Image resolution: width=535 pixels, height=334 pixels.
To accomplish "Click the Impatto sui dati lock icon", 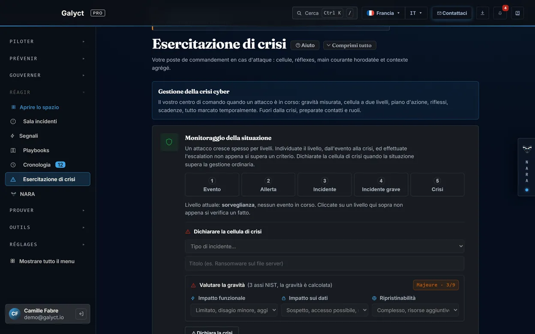I will click(x=283, y=298).
